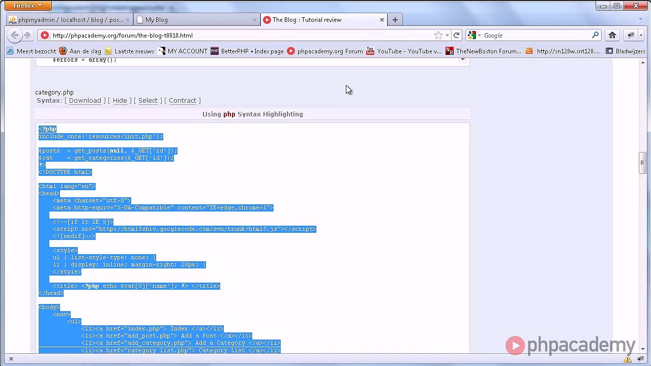The image size is (651, 366).
Task: Focus the URL address field
Action: pos(239,36)
